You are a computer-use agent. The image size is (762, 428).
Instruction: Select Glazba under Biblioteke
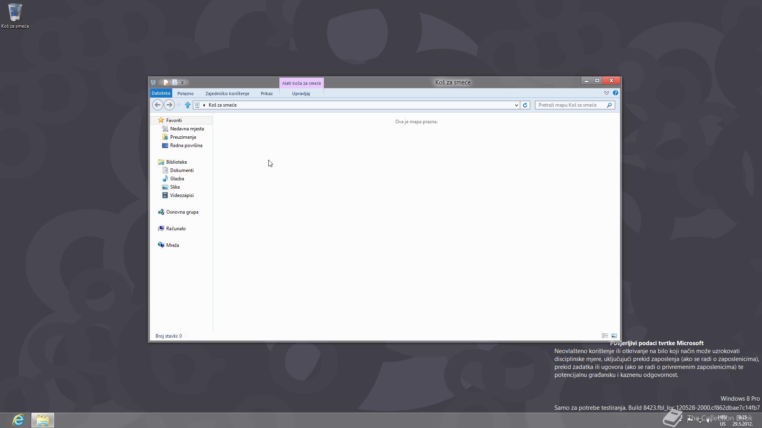177,178
